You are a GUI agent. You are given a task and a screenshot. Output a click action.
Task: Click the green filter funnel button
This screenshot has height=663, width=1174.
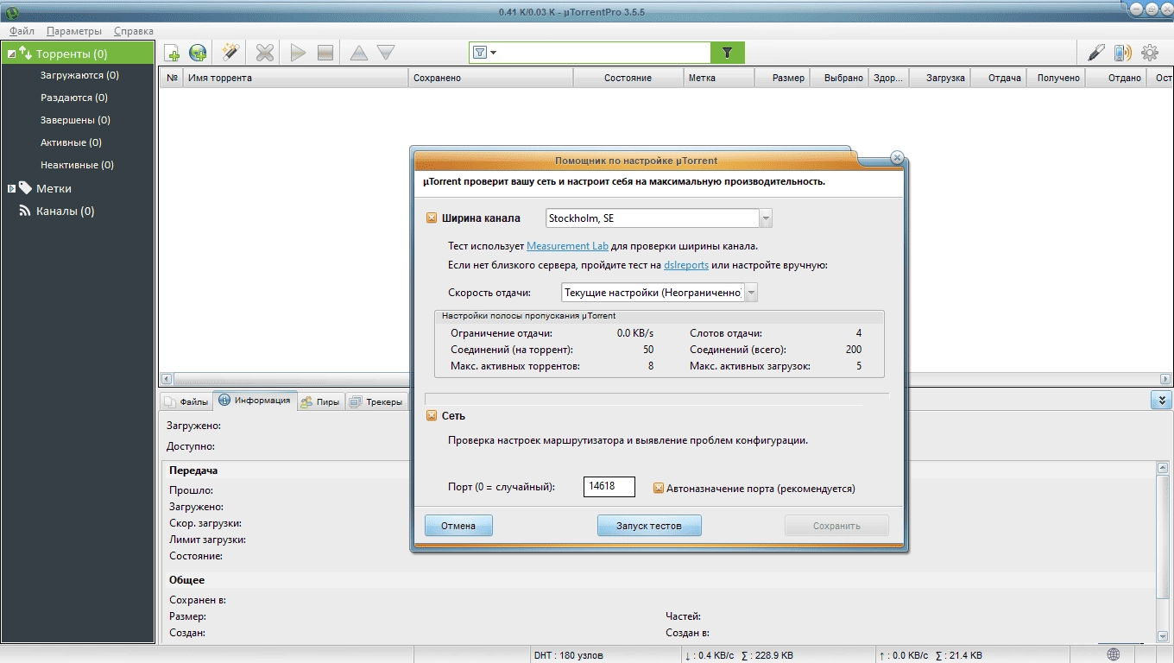[727, 53]
